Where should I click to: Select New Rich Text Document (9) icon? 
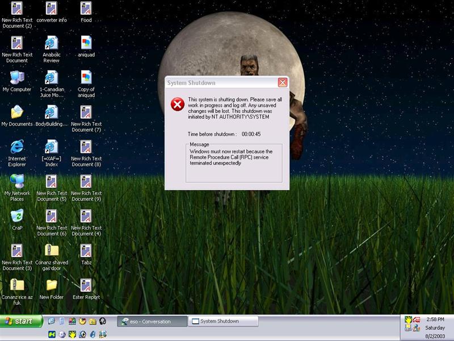coord(86,188)
